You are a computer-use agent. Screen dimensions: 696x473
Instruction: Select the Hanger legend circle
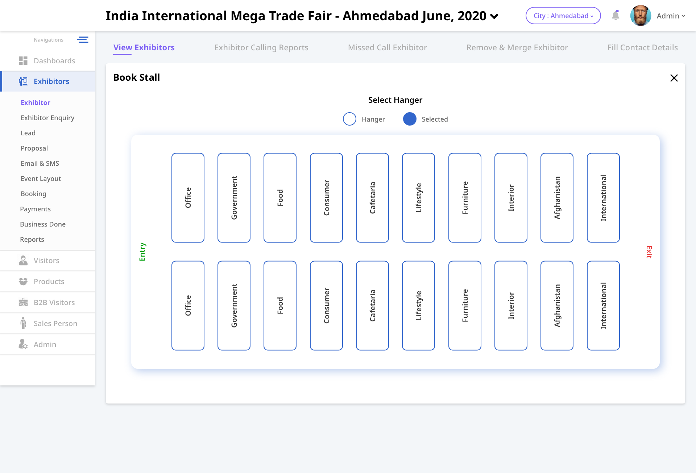click(x=349, y=119)
